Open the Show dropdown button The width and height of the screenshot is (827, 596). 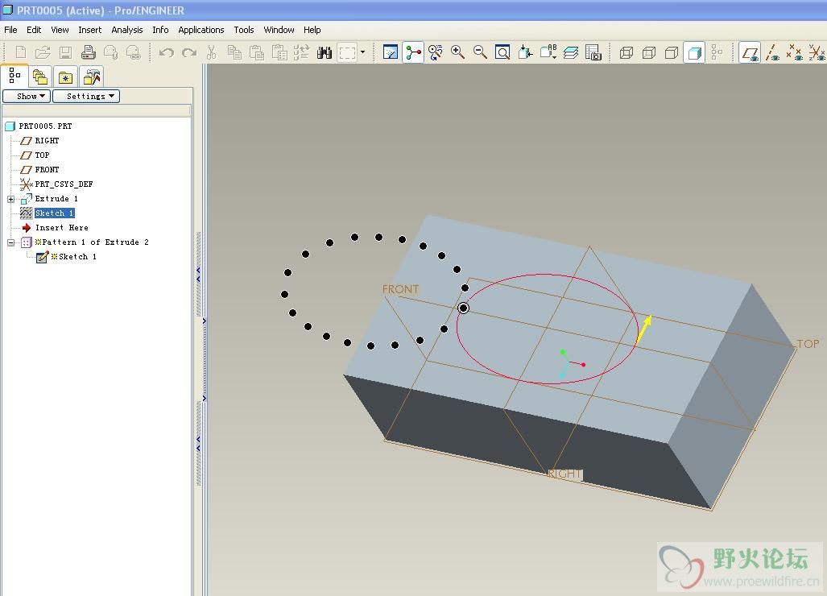click(x=27, y=96)
